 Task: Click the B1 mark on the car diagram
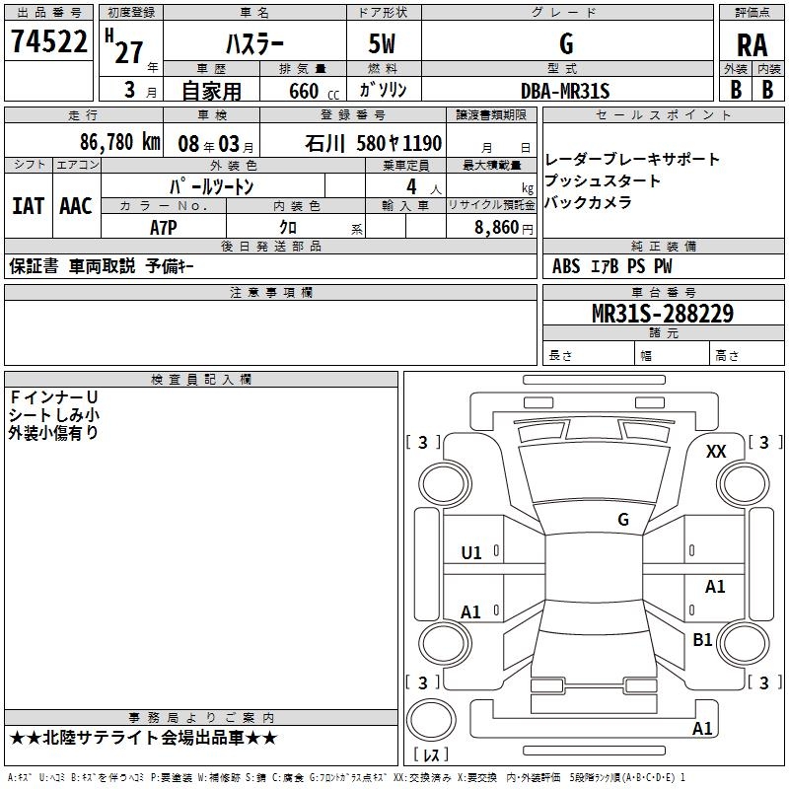coord(702,640)
